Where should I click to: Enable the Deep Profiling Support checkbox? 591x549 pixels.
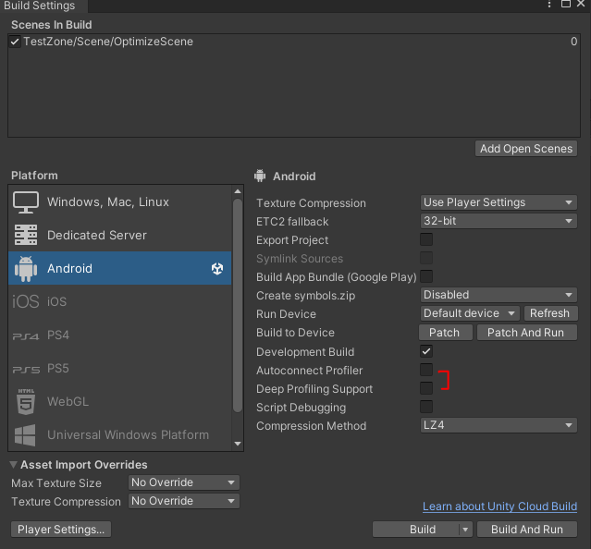coord(426,388)
